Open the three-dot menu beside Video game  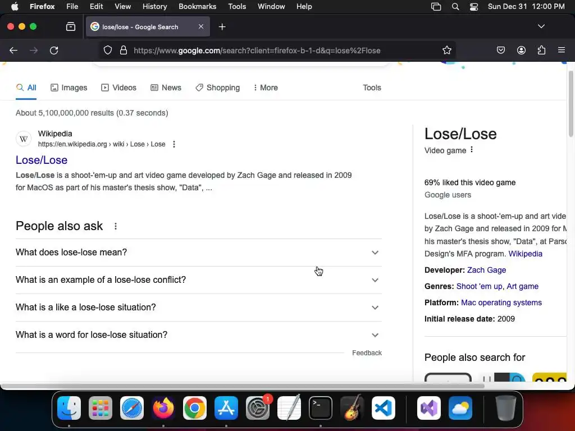(472, 149)
